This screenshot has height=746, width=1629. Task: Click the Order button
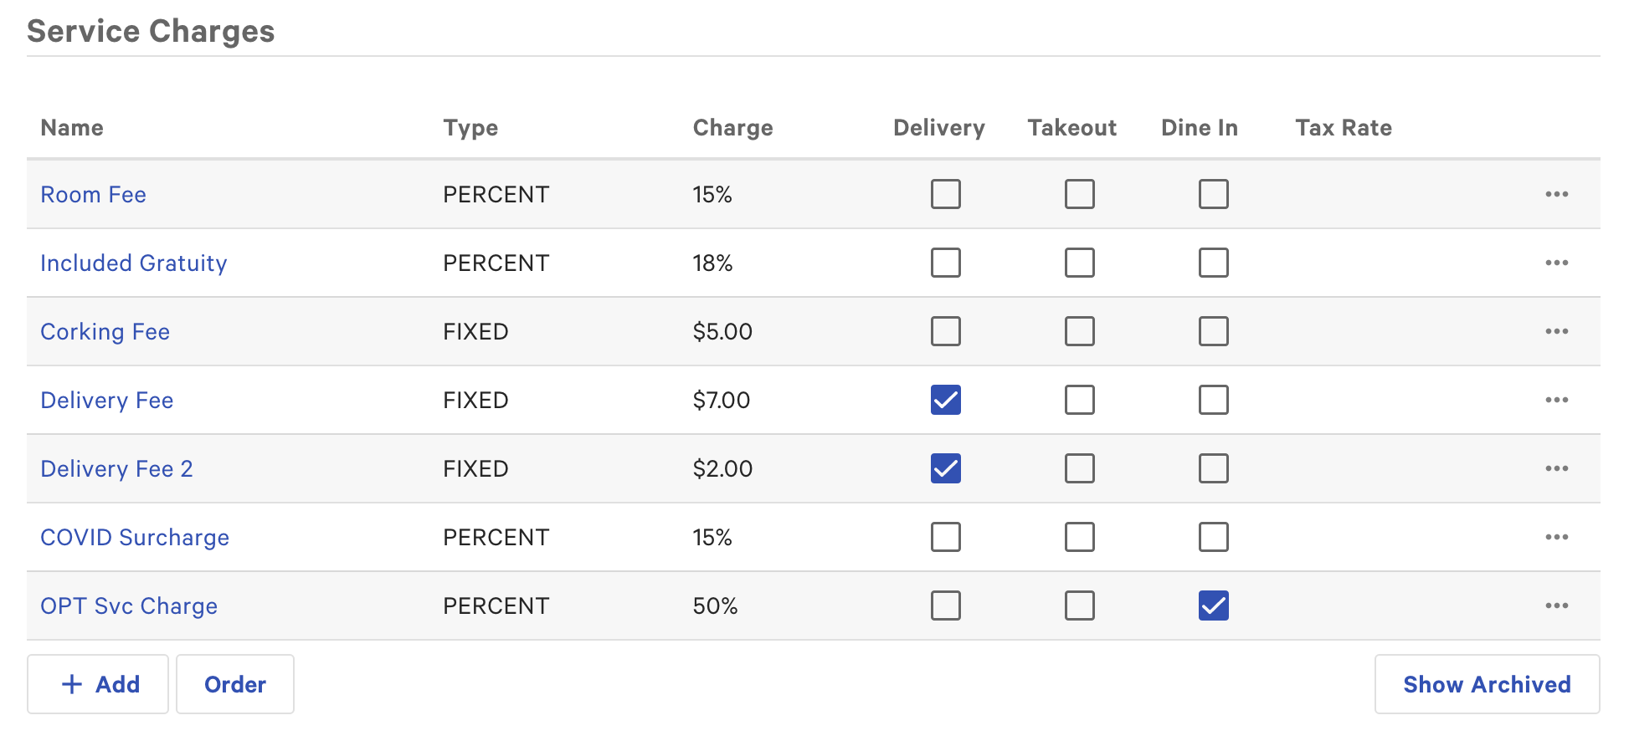[234, 684]
